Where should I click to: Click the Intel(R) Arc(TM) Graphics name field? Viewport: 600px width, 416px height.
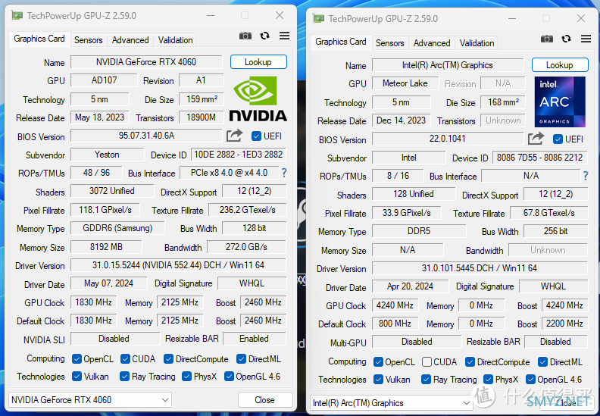coord(448,65)
